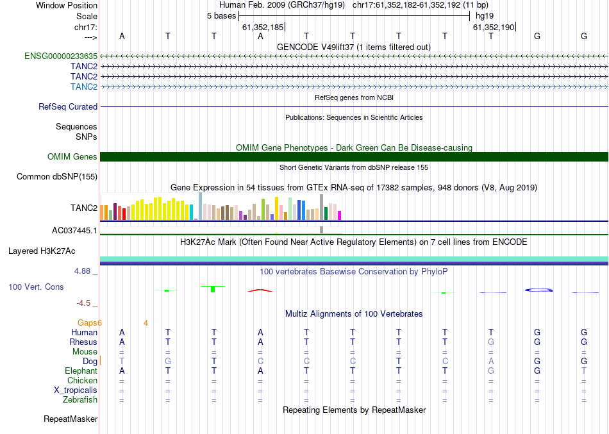Click the turquoise H3K27Ac layered signal band

(355, 259)
